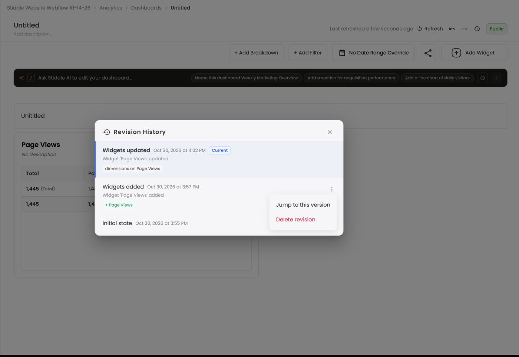
Task: Select suggestion Add a line chart of daily visitors
Action: point(437,78)
